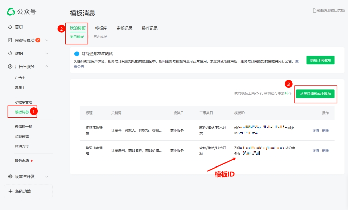Screen dimensions: 348x210
Task: Open 详情 for 收款成功提醒 template
Action: (316, 130)
